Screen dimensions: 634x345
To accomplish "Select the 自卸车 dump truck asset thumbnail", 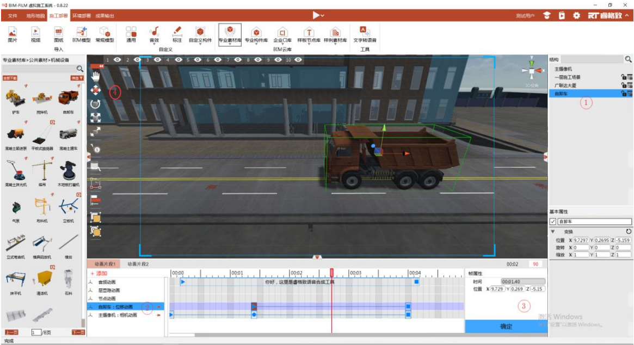I will [x=69, y=98].
